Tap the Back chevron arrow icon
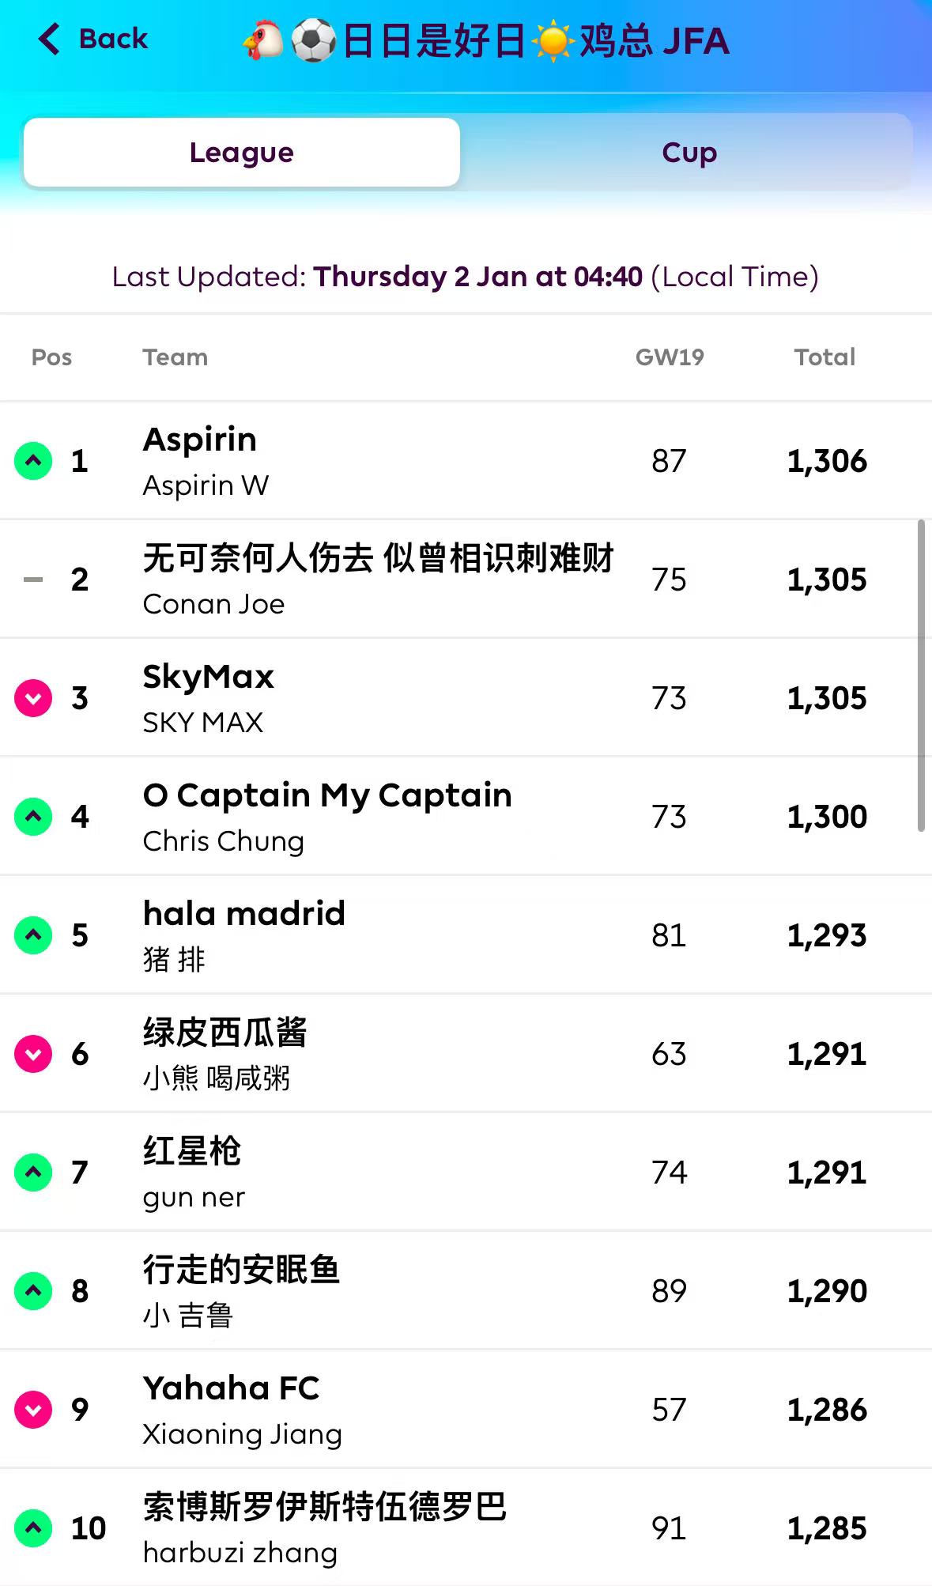Viewport: 932px width, 1586px height. click(x=49, y=39)
